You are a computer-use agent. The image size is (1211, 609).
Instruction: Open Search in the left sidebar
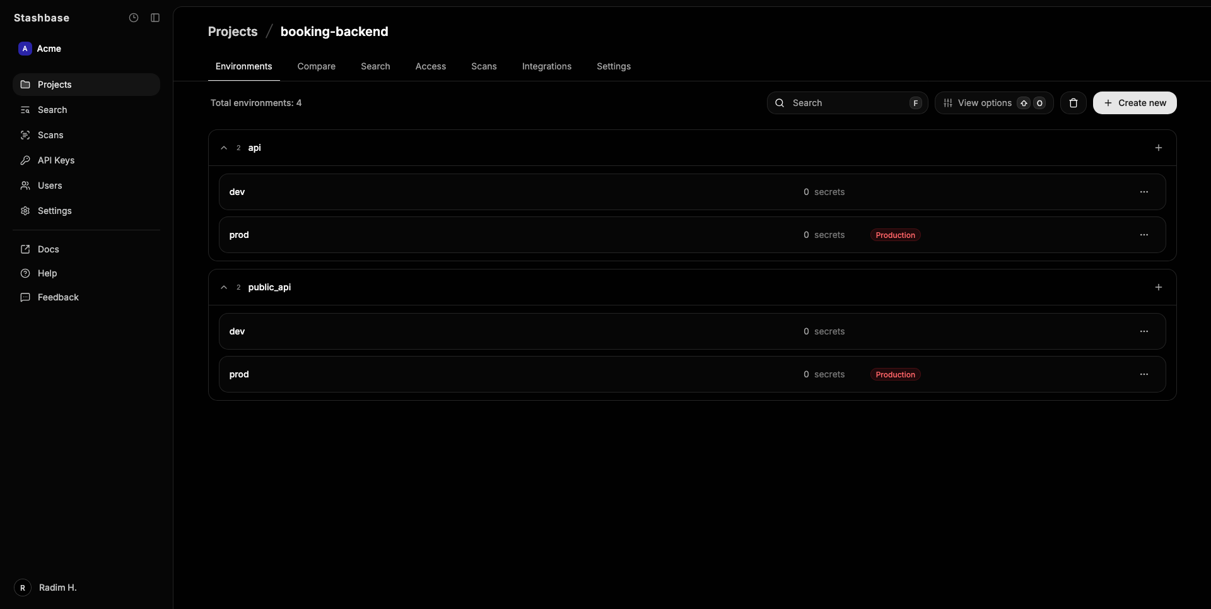pyautogui.click(x=86, y=110)
